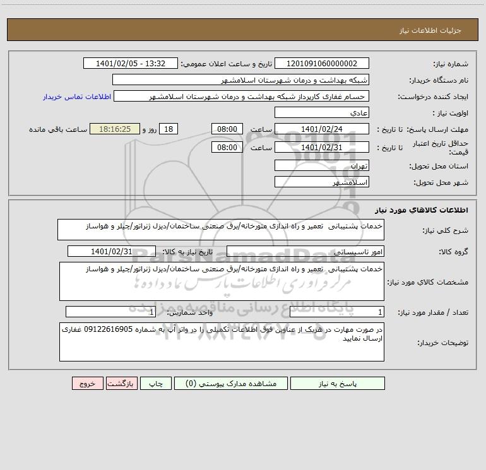Click the تاریخ نیاز به کالا date field
Image resolution: width=486 pixels, height=470 pixels.
pos(112,251)
